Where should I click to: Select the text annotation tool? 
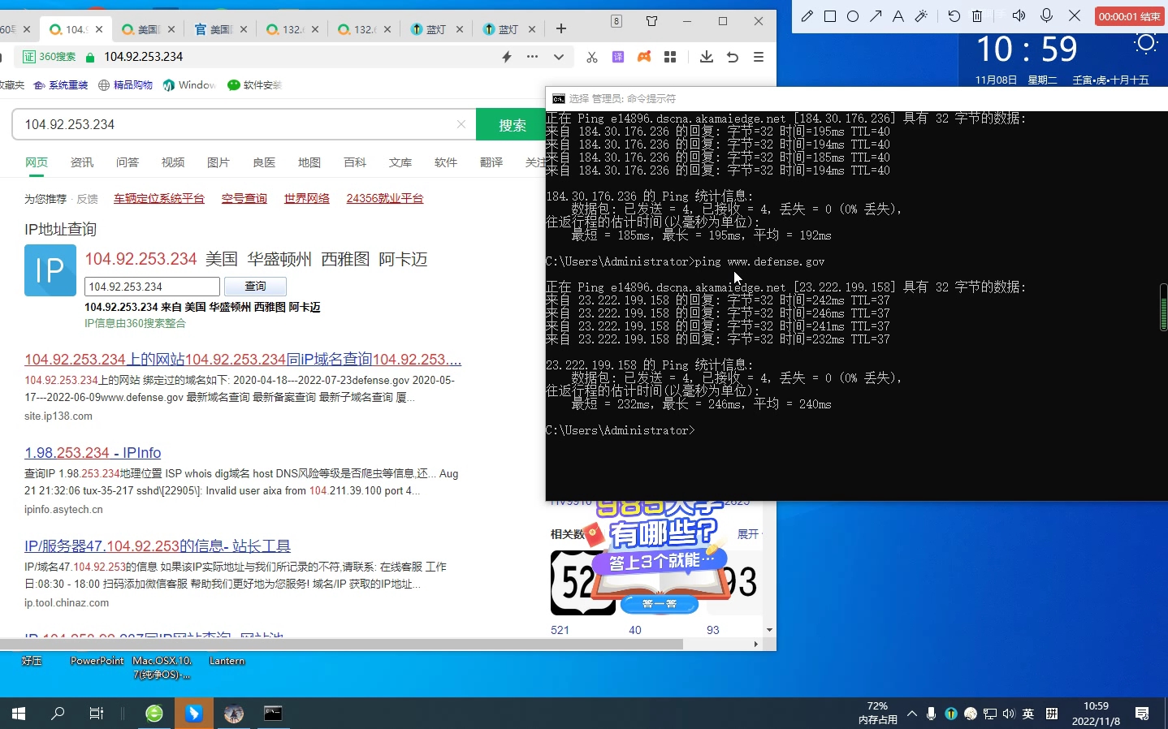point(898,16)
